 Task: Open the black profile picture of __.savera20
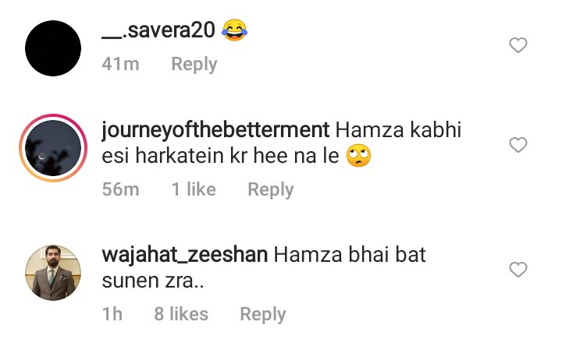coord(53,48)
